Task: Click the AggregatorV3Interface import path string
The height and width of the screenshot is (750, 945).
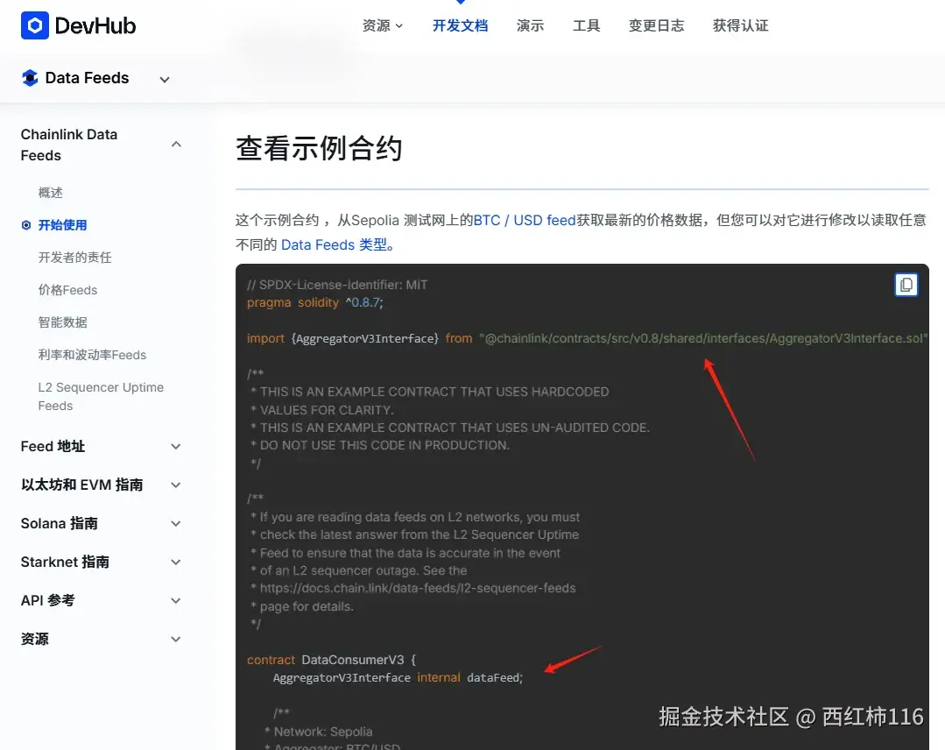Action: [703, 338]
